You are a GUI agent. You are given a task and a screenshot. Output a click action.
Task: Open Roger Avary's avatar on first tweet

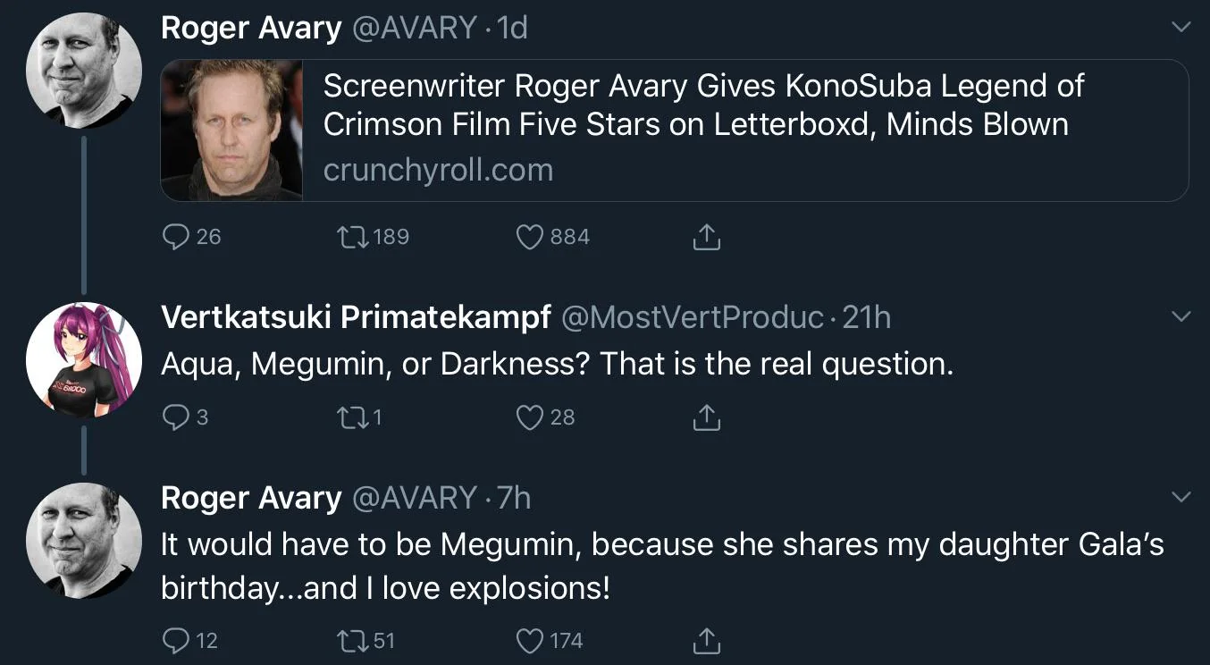click(84, 71)
